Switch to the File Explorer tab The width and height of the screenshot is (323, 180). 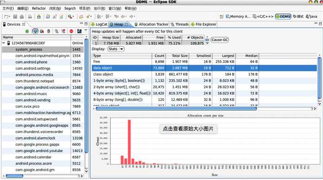click(x=203, y=24)
